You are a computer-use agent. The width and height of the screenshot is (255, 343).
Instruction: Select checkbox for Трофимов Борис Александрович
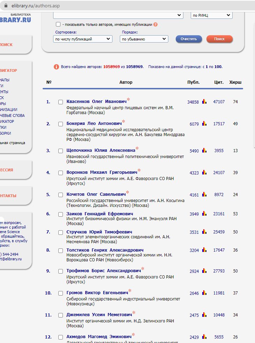coord(61,271)
